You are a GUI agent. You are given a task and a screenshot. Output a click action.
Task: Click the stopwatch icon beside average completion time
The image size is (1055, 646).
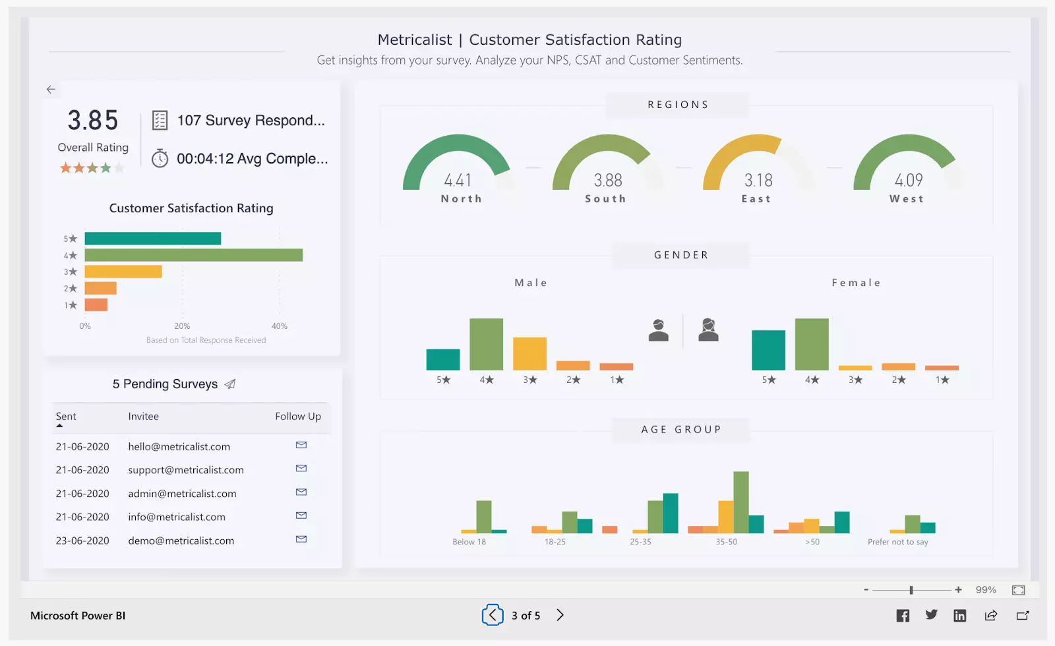(x=158, y=158)
